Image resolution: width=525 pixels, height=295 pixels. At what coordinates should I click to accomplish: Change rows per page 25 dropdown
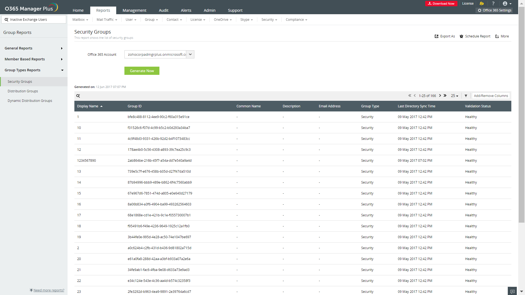tap(454, 96)
